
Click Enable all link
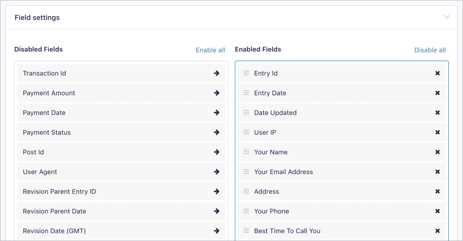pos(210,50)
